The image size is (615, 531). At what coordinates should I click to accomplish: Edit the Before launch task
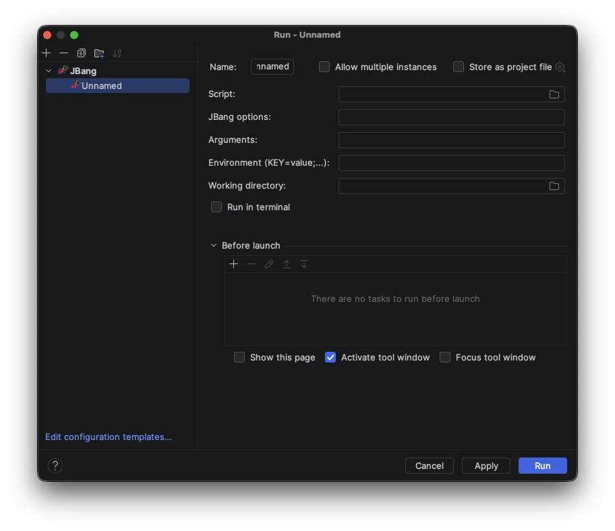point(268,264)
